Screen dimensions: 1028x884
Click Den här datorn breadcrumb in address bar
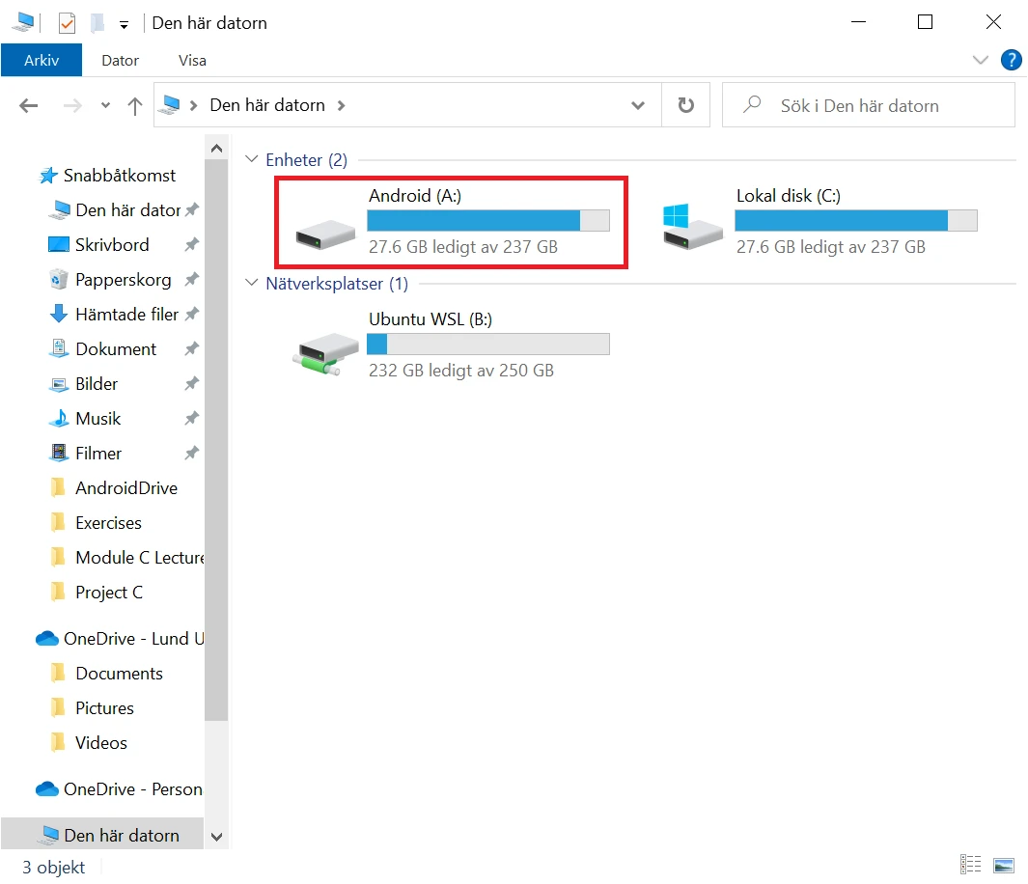pos(267,105)
